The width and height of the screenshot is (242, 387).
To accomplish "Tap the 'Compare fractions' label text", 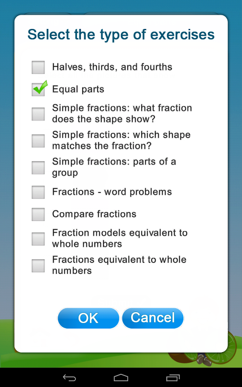I will pyautogui.click(x=94, y=214).
